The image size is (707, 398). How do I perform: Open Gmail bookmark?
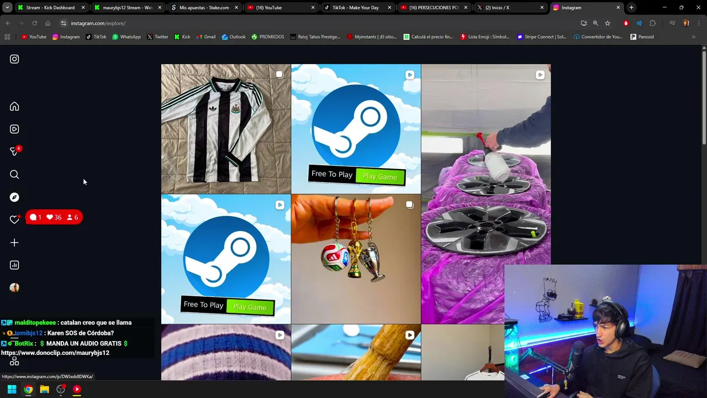[205, 37]
